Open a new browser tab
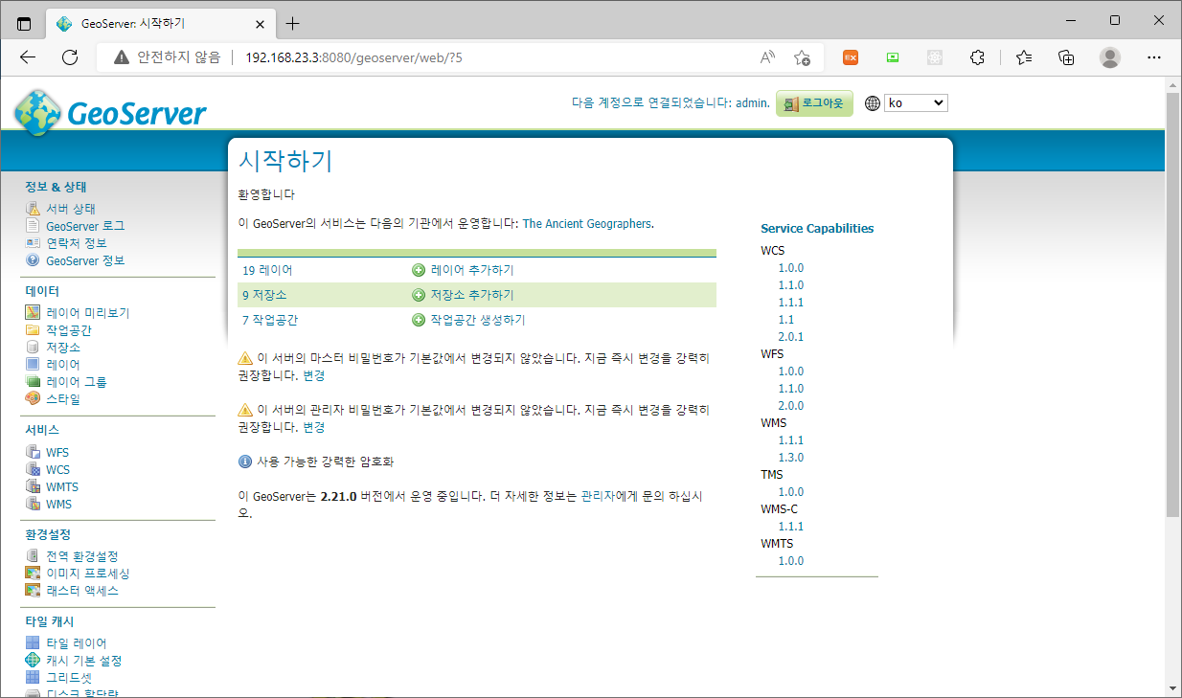The height and width of the screenshot is (698, 1182). pos(293,23)
